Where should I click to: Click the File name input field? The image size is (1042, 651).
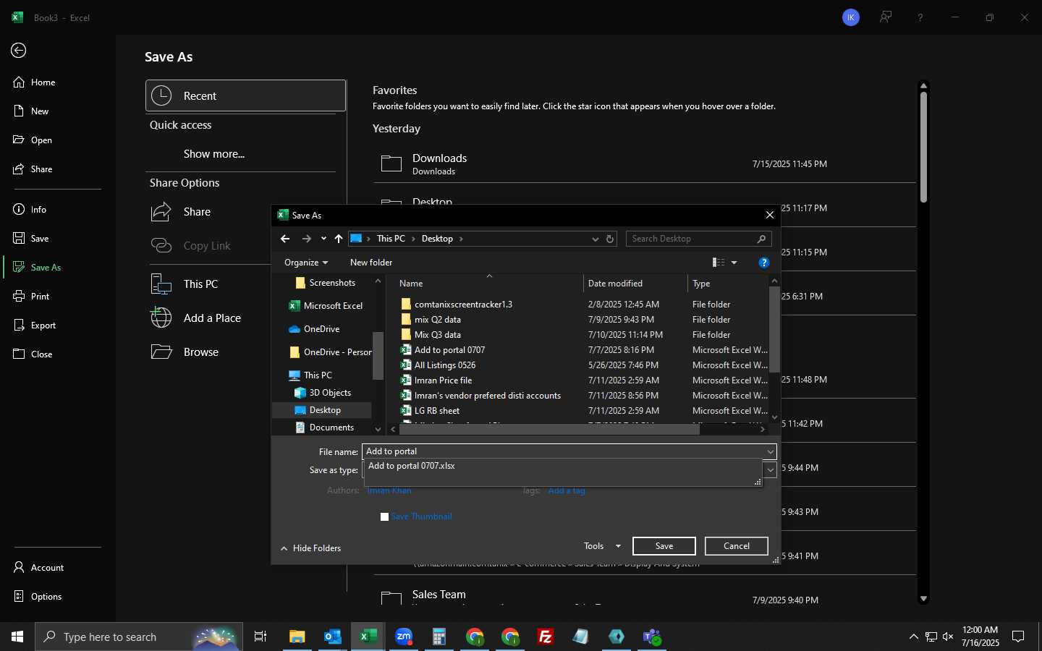pos(563,451)
